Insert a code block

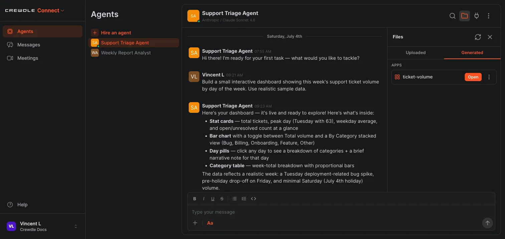254,199
